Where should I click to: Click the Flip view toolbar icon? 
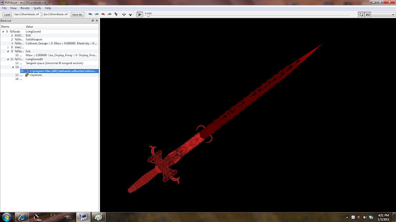(116, 14)
